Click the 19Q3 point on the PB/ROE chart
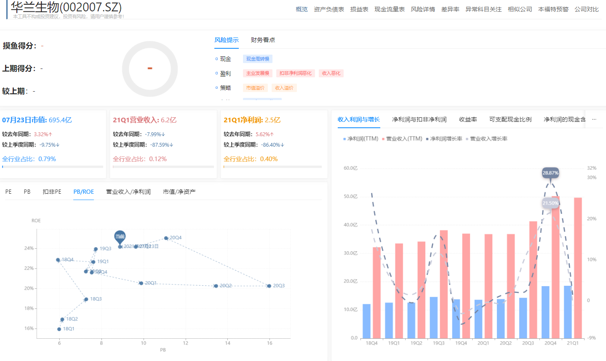The image size is (606, 361). click(96, 249)
